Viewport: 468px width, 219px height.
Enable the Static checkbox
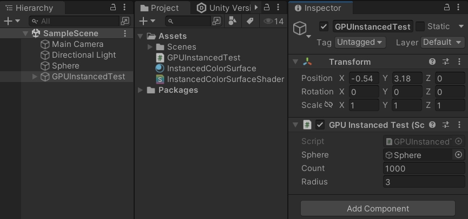[x=420, y=26]
